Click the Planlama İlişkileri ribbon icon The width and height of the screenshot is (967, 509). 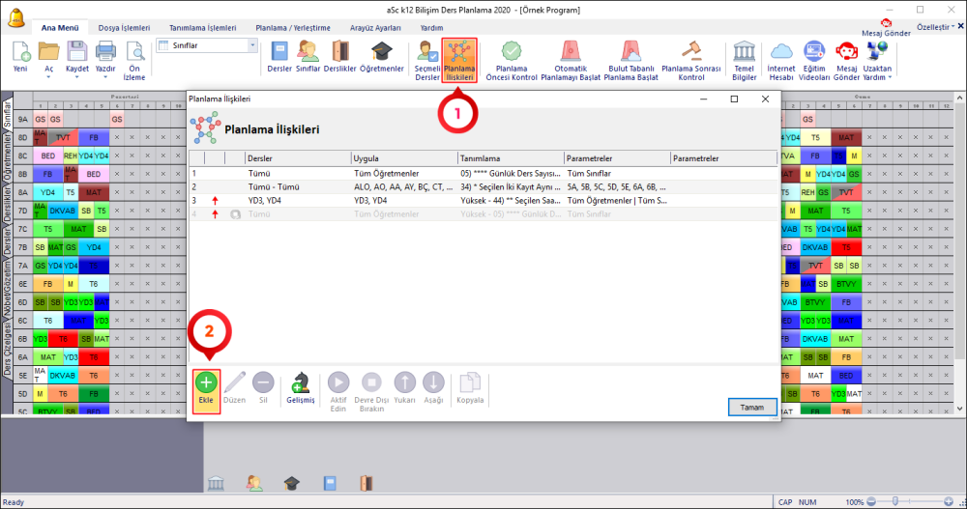click(x=459, y=61)
